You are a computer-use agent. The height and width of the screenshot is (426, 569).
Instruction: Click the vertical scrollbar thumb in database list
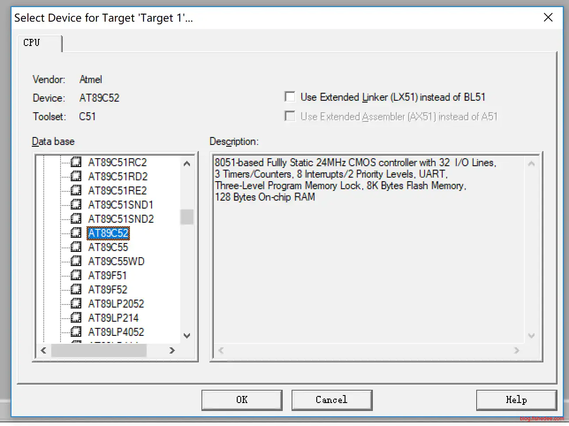[x=187, y=217]
